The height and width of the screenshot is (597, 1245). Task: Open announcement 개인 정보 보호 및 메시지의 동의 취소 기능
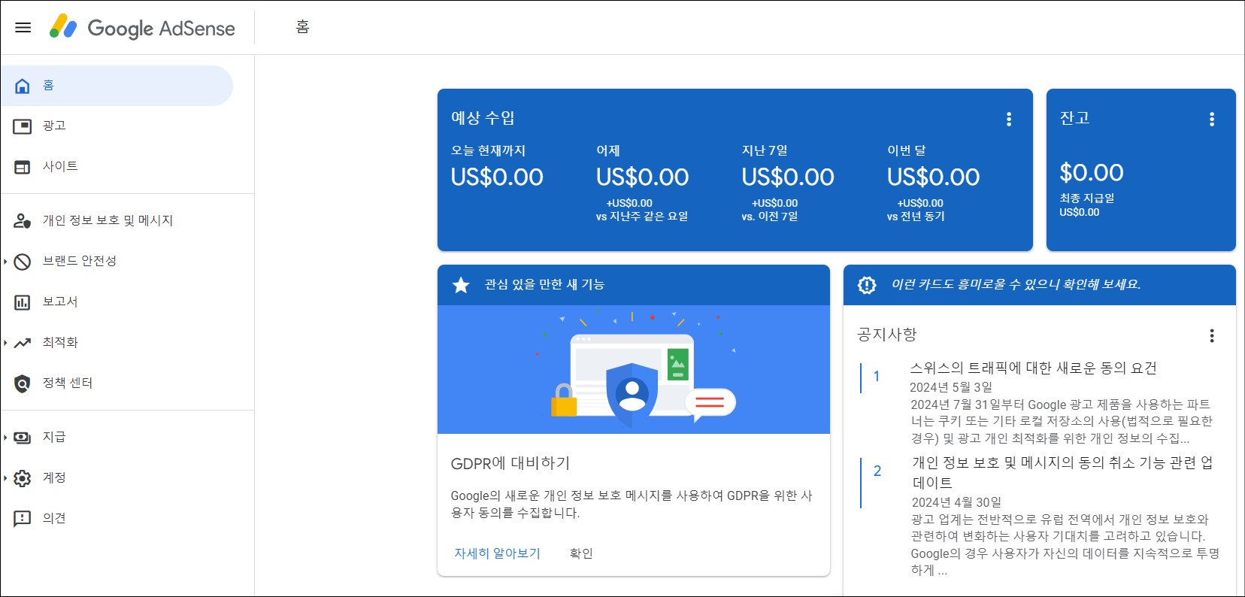[1062, 472]
